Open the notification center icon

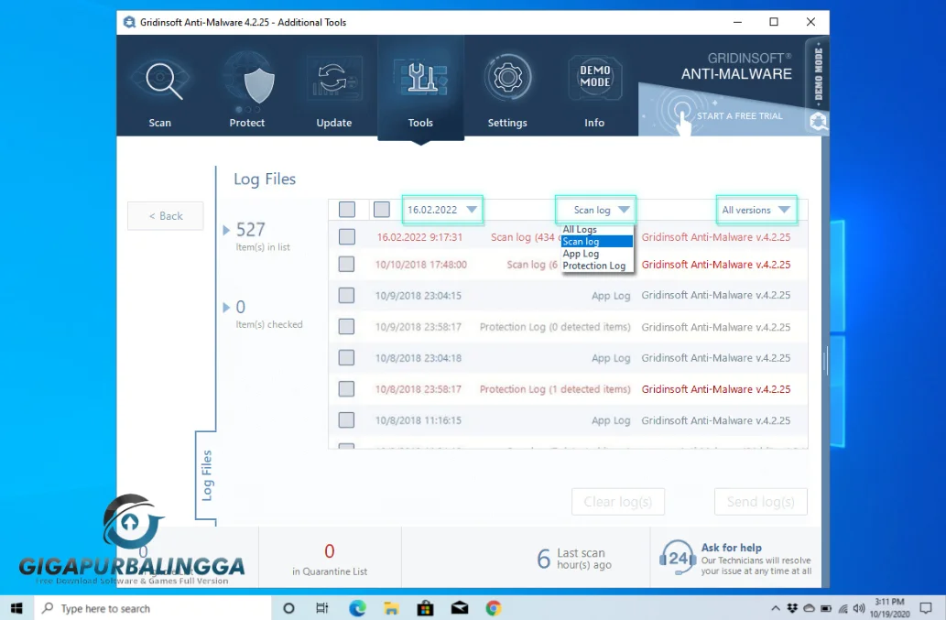click(x=926, y=608)
